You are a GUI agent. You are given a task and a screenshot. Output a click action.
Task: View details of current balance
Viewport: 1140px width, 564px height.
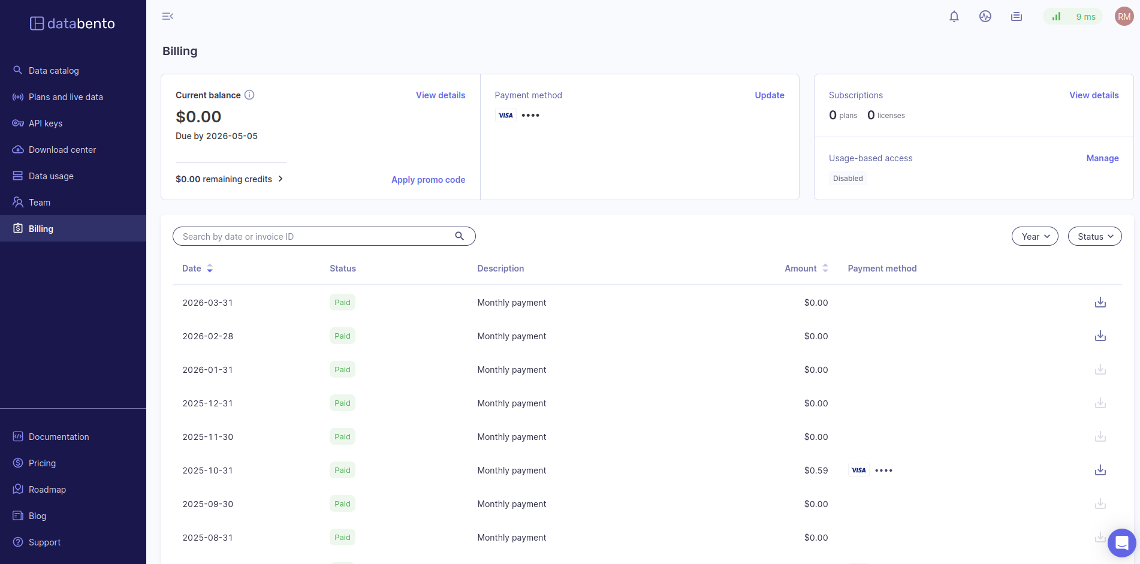click(x=441, y=95)
